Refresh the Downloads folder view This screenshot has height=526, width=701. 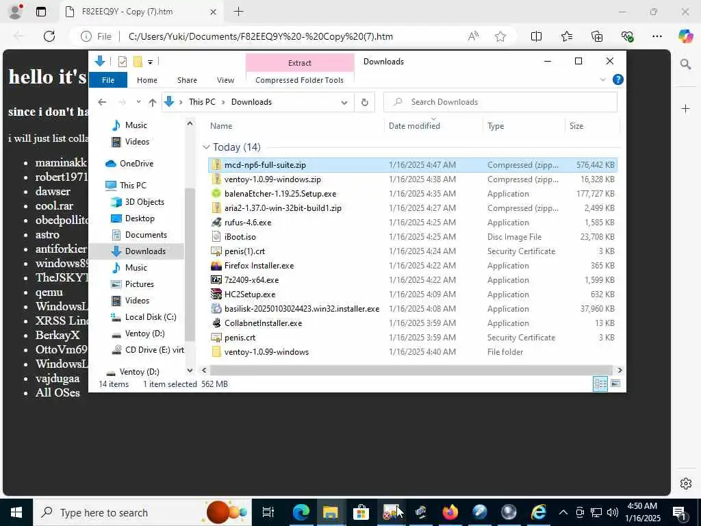365,103
